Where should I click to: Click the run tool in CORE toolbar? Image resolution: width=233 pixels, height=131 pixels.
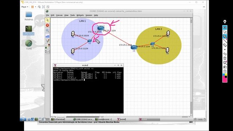click(47, 51)
